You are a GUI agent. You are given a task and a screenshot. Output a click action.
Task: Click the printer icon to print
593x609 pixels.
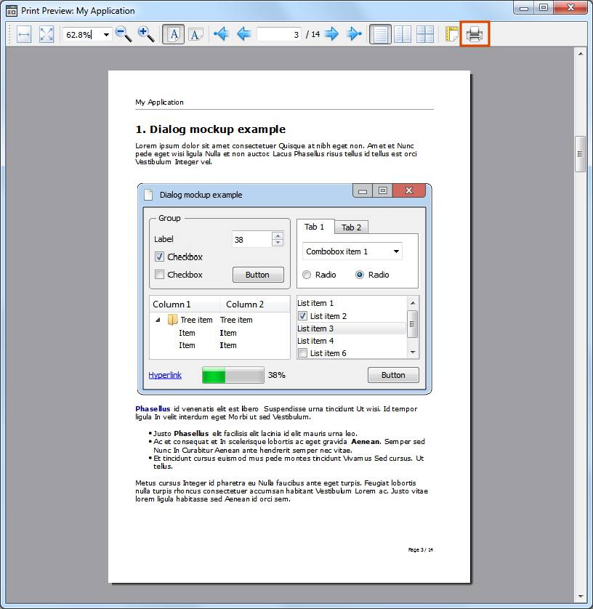click(x=475, y=34)
